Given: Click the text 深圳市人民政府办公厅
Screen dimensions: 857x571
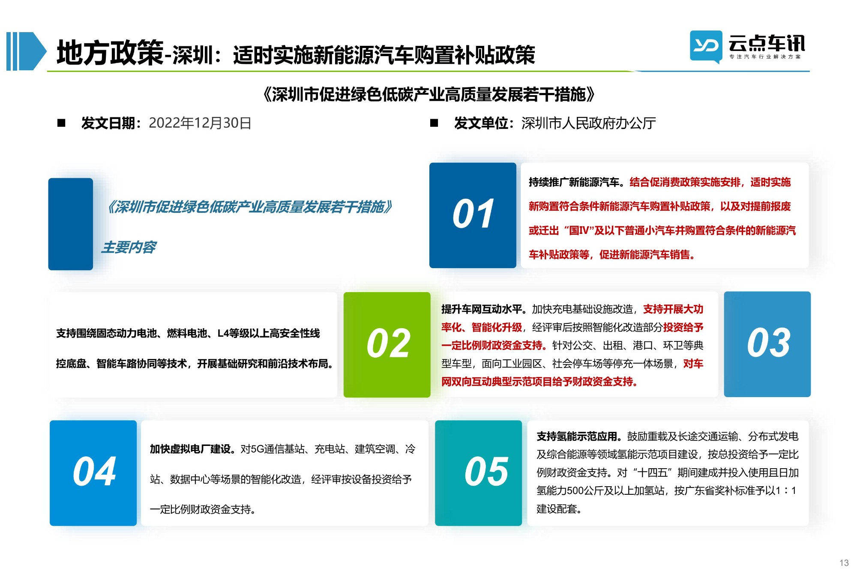Looking at the screenshot, I should [x=588, y=123].
